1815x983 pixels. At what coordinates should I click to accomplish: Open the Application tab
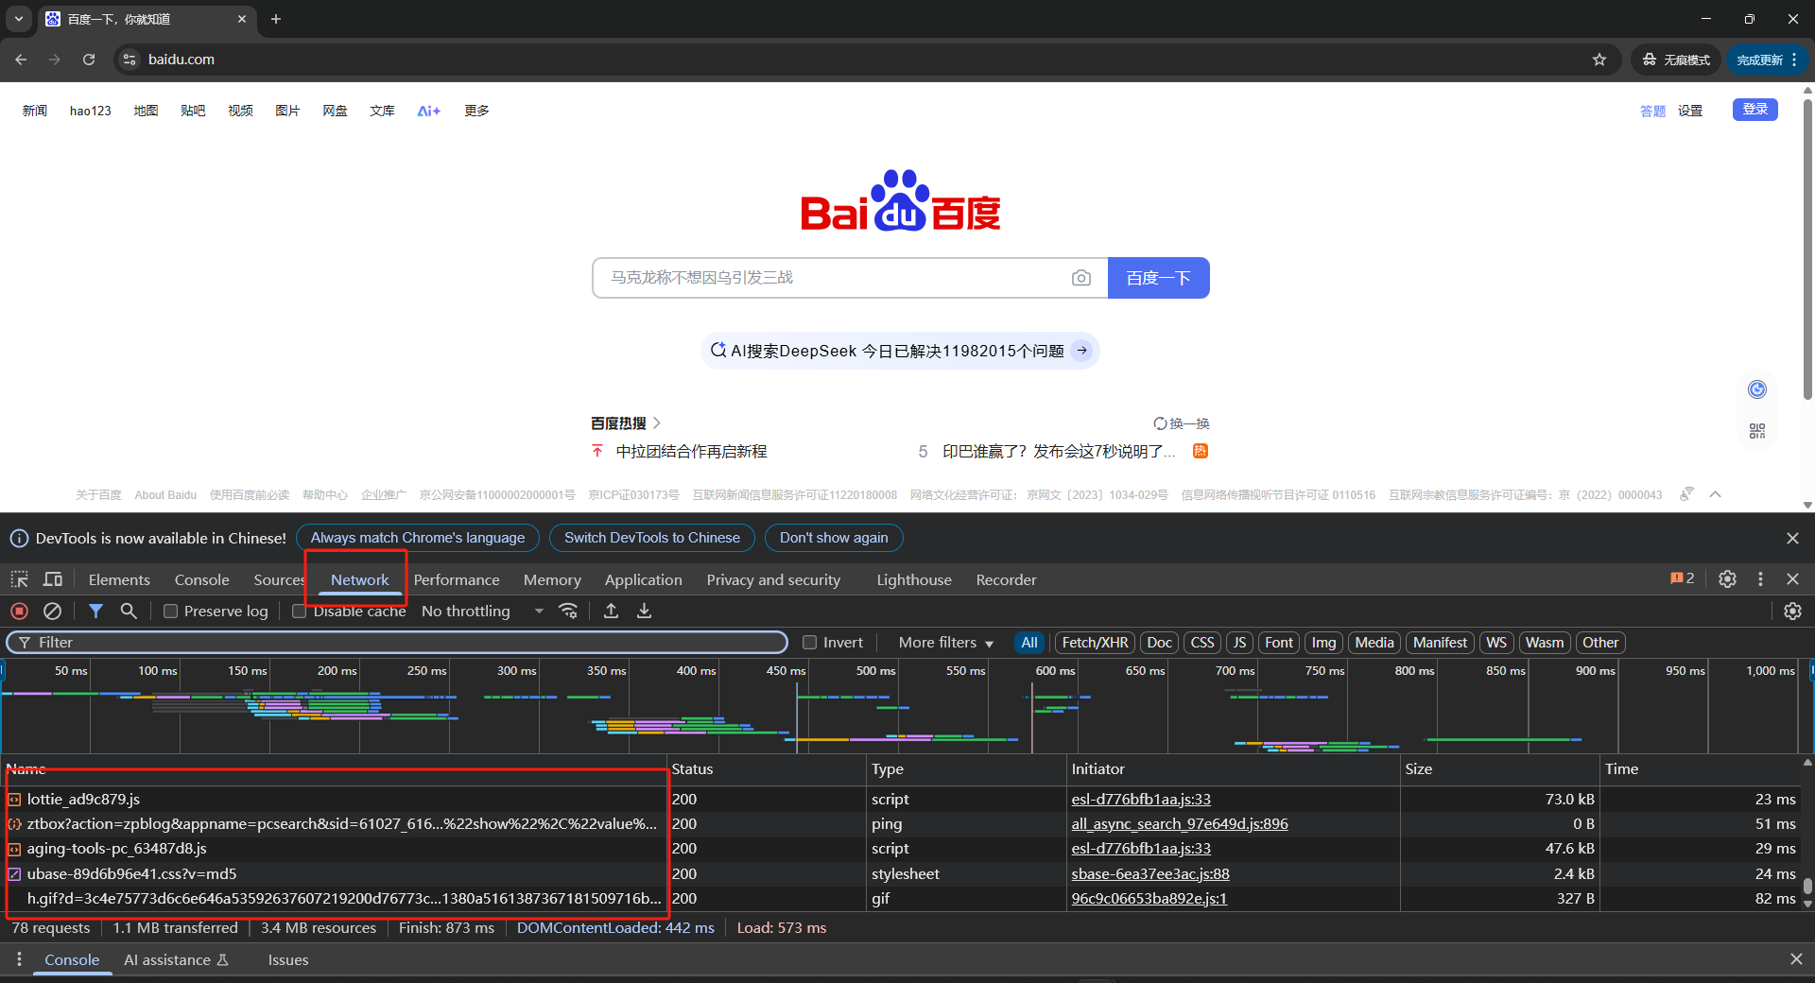click(643, 579)
